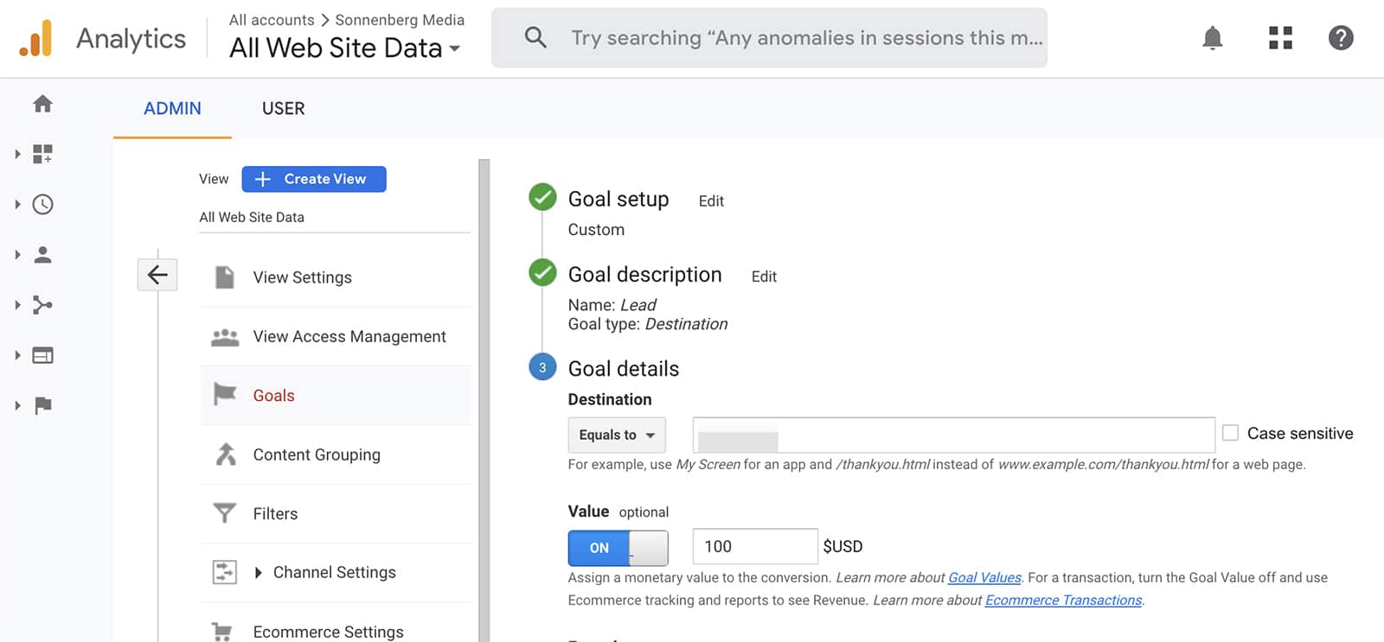
Task: Expand the Channel Settings submenu
Action: (258, 572)
